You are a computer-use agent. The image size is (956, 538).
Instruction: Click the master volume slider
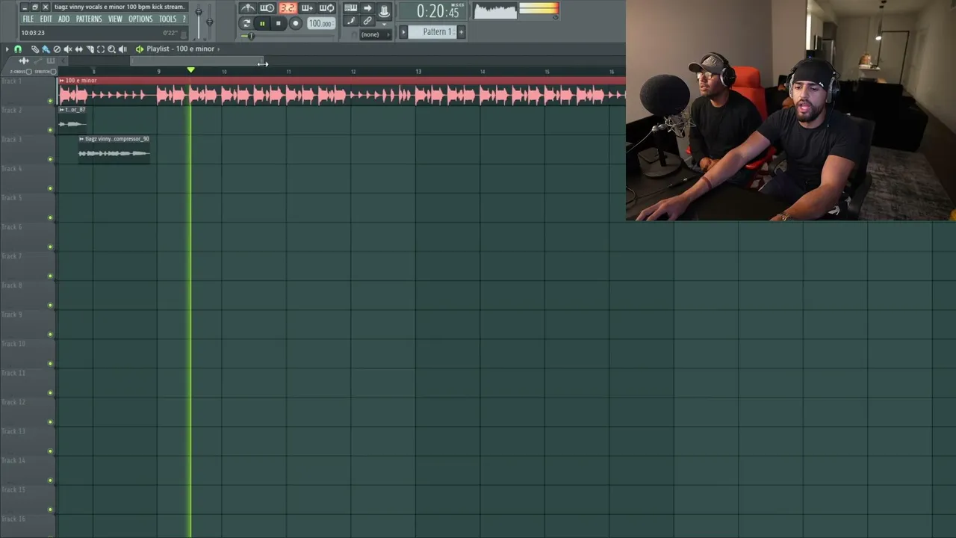click(x=199, y=19)
